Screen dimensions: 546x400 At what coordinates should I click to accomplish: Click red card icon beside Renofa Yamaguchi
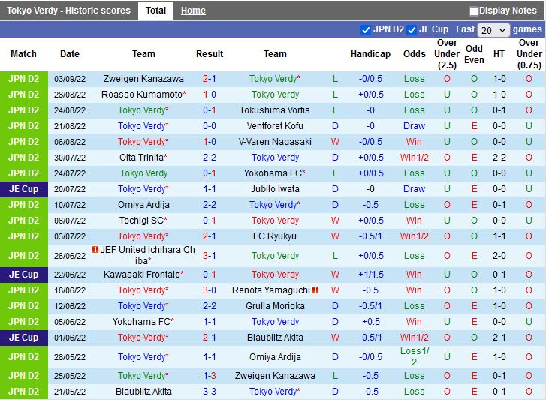(315, 290)
